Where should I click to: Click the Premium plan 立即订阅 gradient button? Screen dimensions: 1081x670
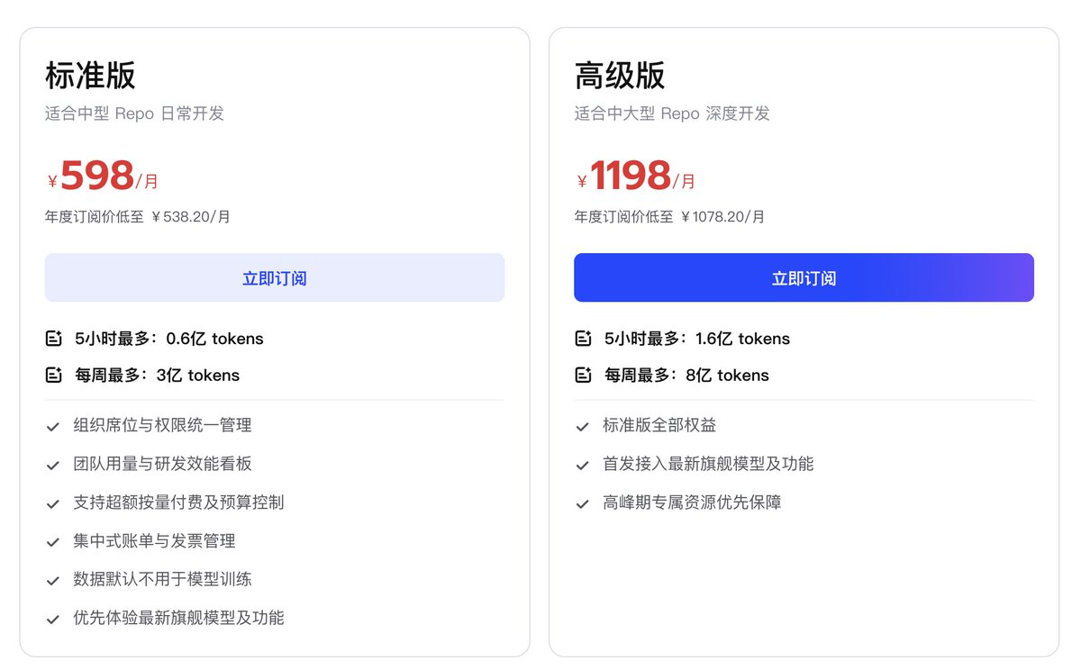click(x=804, y=277)
